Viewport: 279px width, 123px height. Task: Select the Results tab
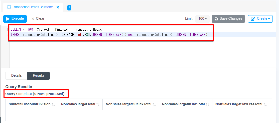point(39,76)
